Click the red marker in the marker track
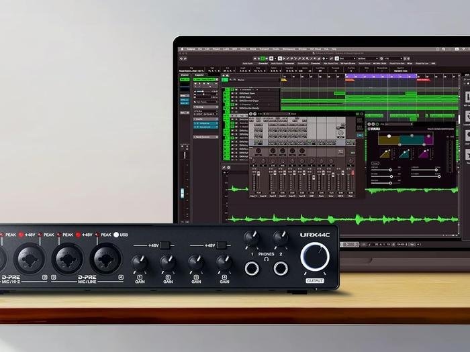 (x=424, y=80)
